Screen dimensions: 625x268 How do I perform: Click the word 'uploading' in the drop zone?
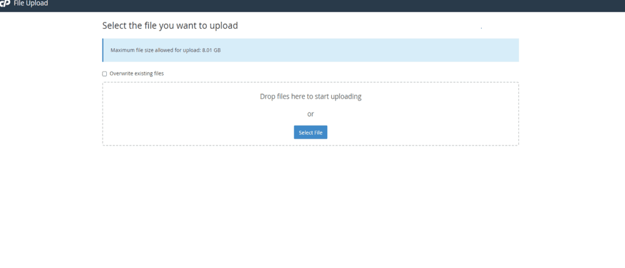[346, 97]
